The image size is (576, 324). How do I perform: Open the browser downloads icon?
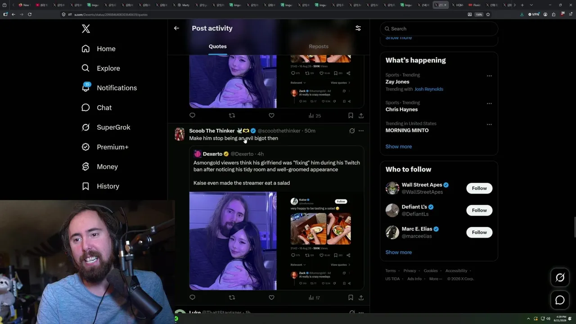tap(522, 14)
